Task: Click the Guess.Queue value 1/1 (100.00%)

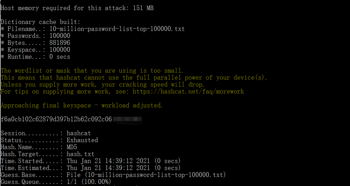Action: click(89, 182)
